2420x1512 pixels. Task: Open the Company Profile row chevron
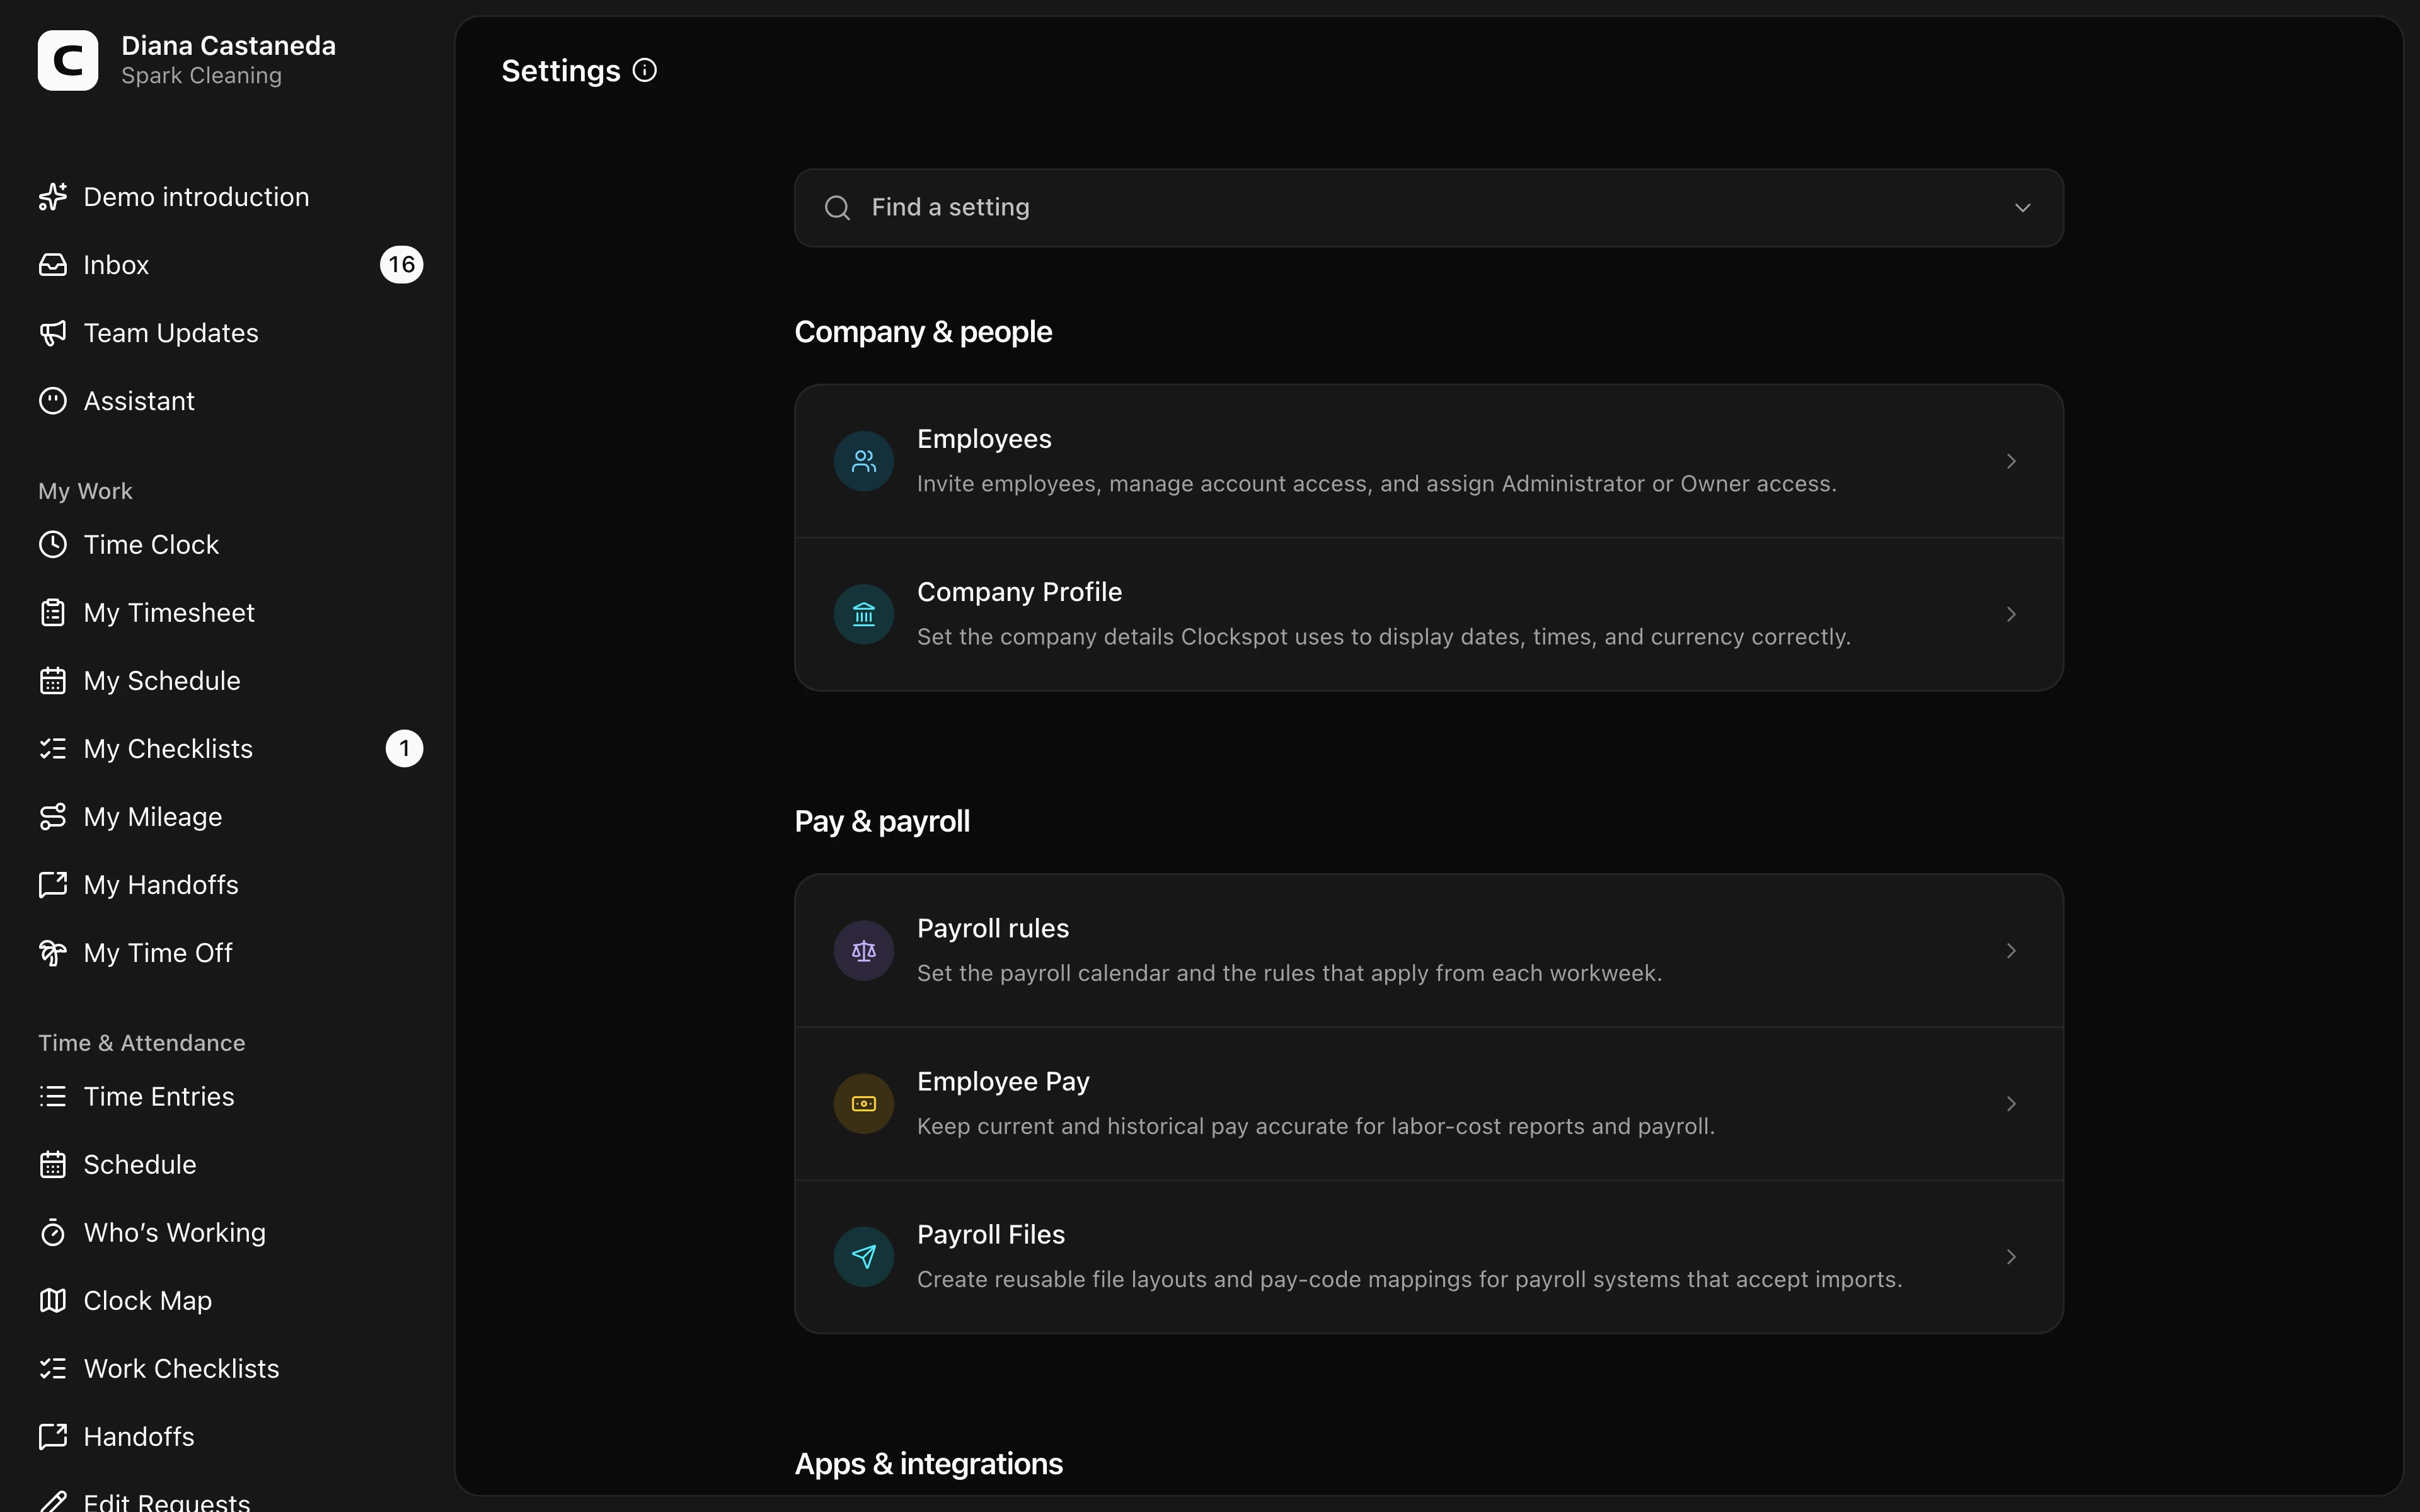[x=2011, y=614]
